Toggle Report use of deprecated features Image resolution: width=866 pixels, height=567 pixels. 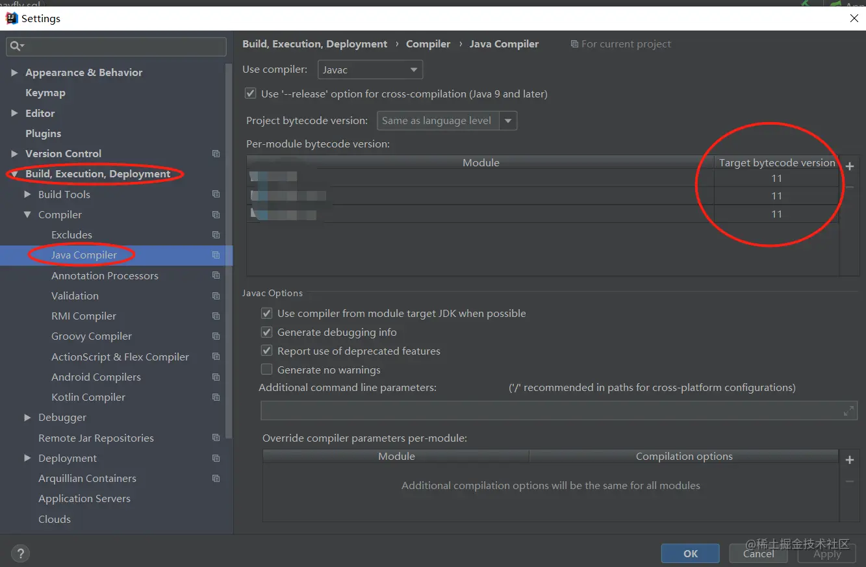click(x=266, y=351)
